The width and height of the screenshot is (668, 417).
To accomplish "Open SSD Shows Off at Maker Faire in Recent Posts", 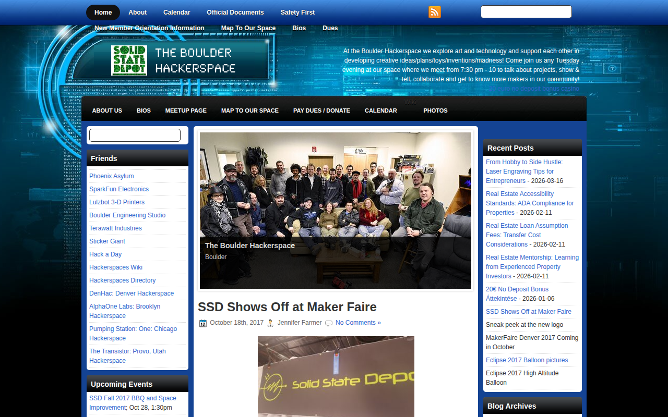I will point(529,312).
